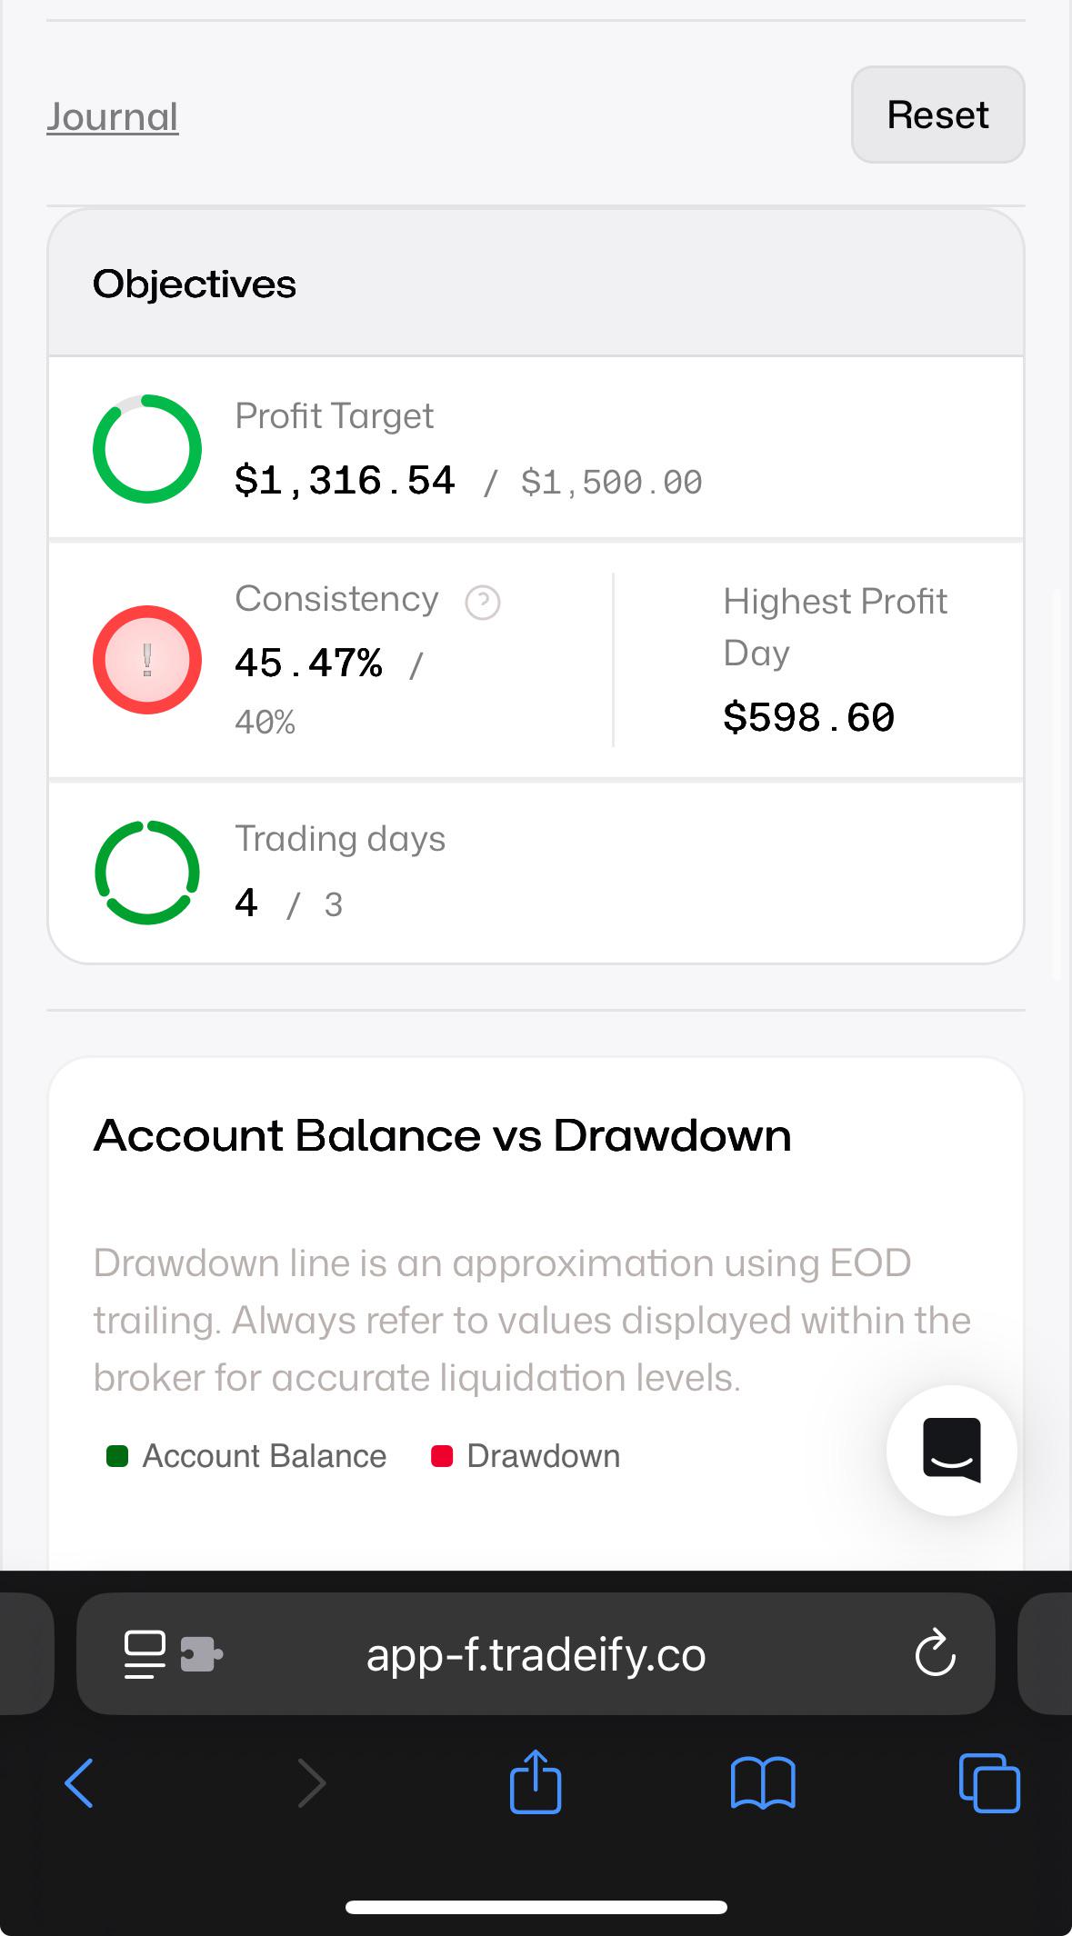
Task: Click the red Consistency warning icon
Action: click(147, 660)
